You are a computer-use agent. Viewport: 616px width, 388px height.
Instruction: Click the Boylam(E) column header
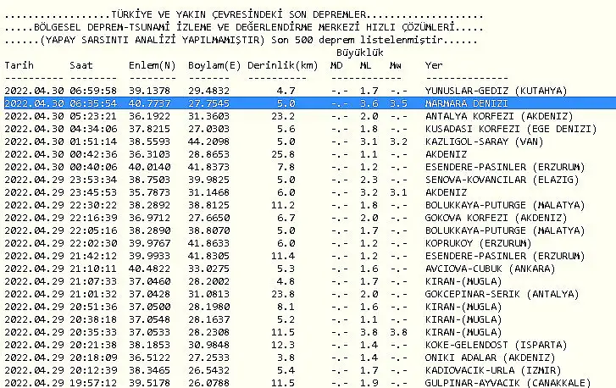tap(214, 65)
